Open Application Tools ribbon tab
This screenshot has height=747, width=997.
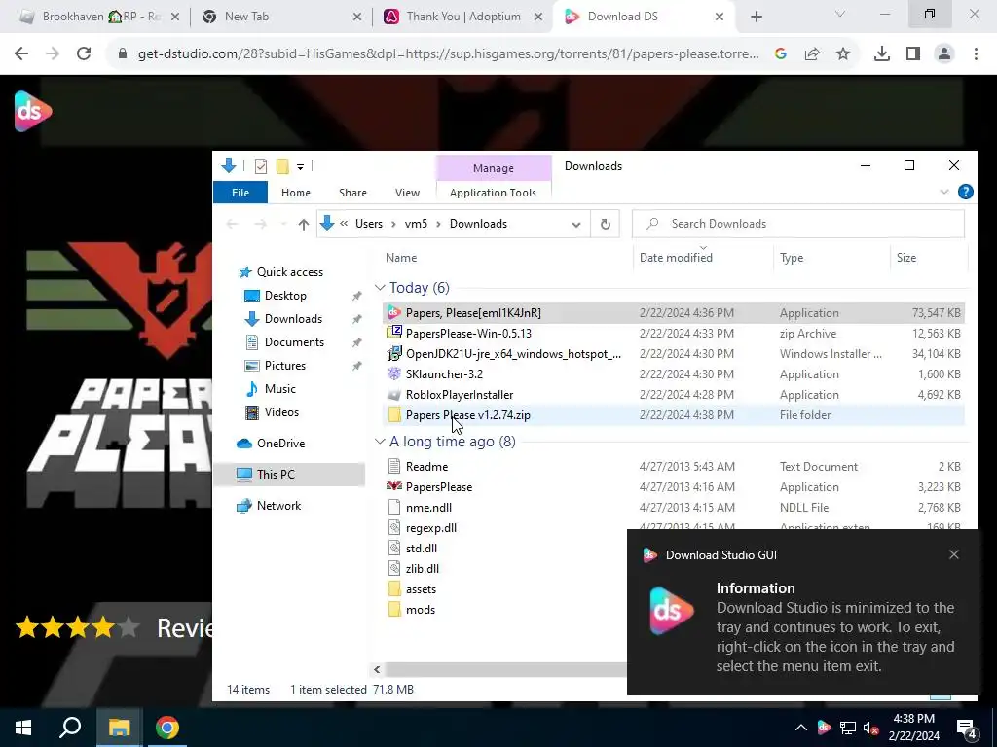tap(493, 193)
